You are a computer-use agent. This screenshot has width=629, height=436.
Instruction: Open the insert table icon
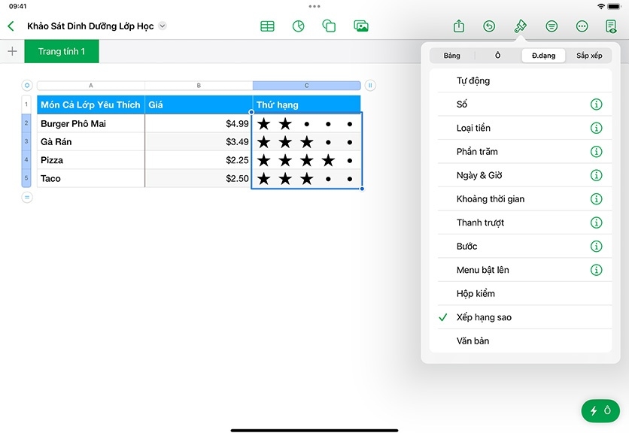[x=267, y=26]
